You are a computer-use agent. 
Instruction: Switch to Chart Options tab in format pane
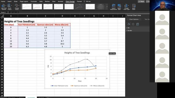[x=134, y=19]
